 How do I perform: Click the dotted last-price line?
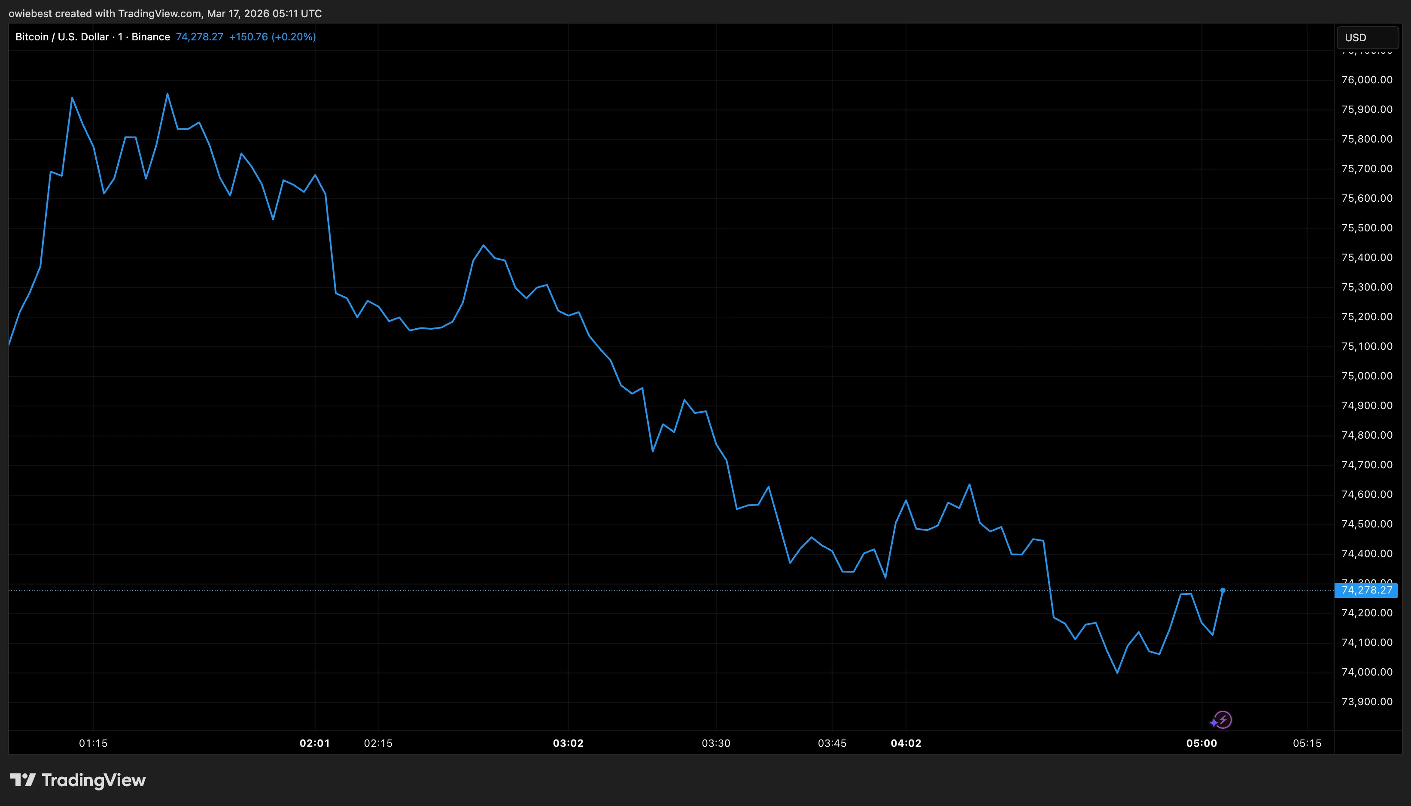click(x=665, y=590)
